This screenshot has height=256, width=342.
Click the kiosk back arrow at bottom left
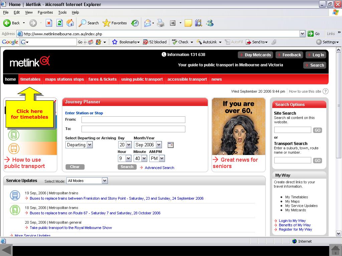(6, 250)
